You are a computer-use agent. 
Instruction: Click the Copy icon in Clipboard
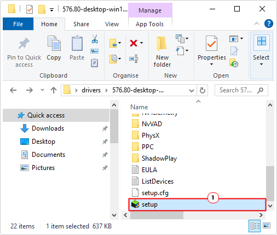pyautogui.click(x=54, y=43)
